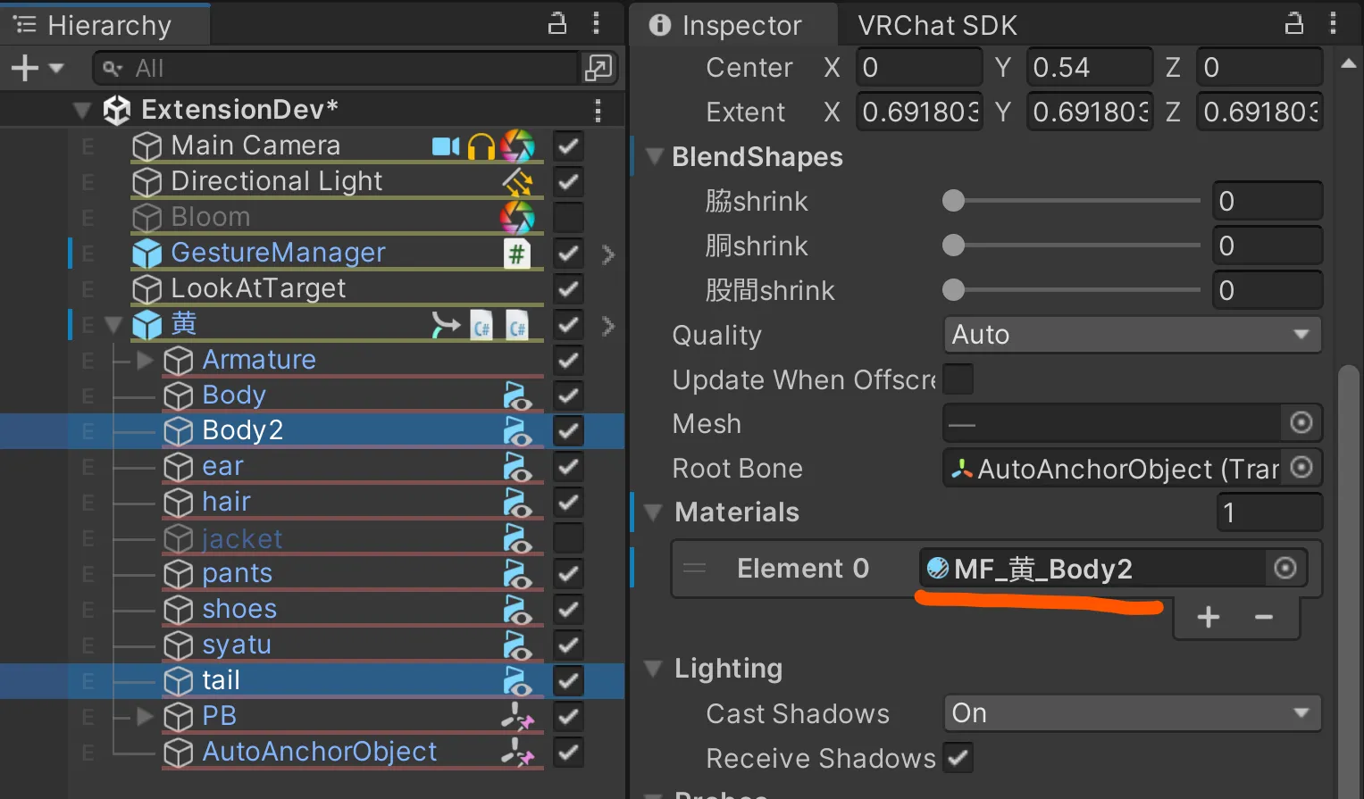1364x799 pixels.
Task: Click the Main Camera camera component icon
Action: (445, 146)
